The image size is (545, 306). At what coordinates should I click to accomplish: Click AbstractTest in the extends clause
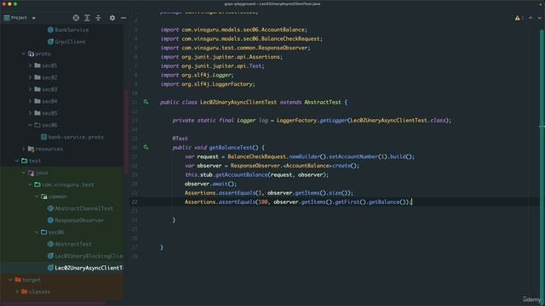(323, 102)
